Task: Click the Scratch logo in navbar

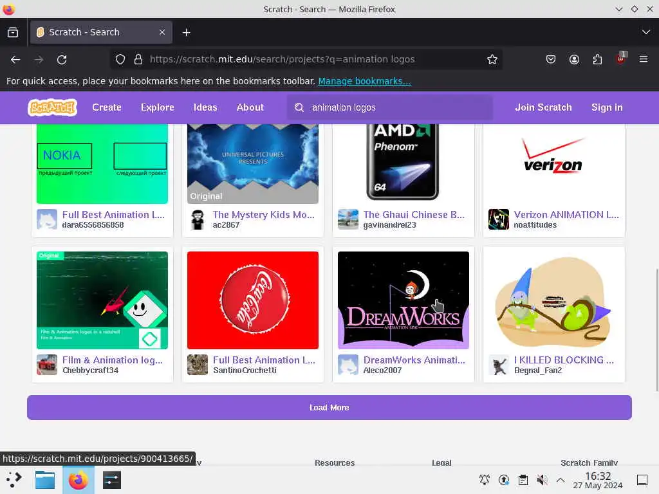Action: point(53,107)
